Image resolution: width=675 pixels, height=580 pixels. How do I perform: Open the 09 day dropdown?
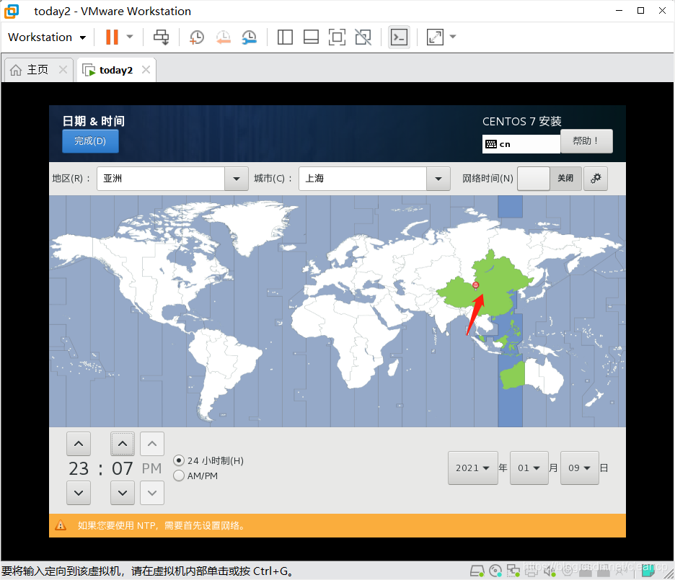(x=579, y=468)
